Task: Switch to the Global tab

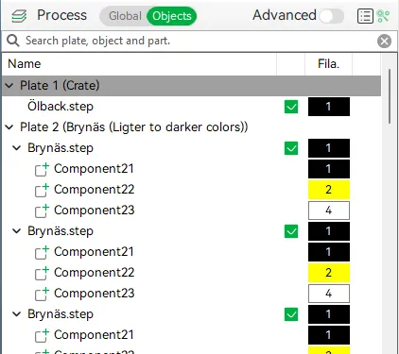Action: [x=125, y=16]
